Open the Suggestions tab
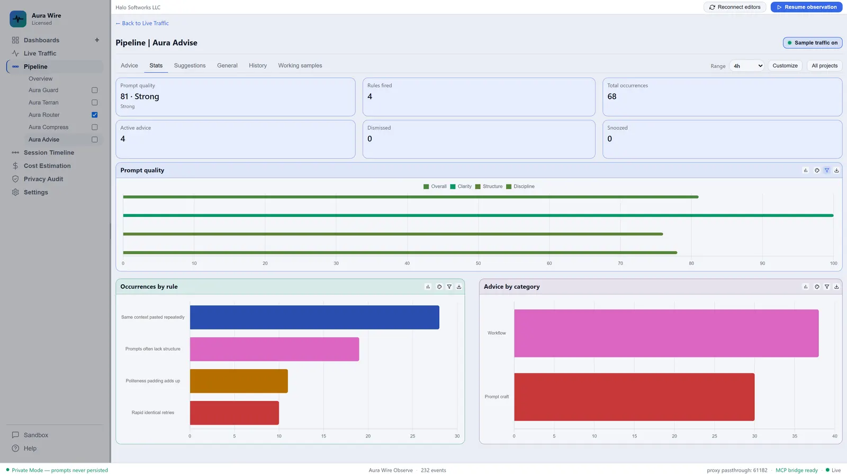 pos(190,66)
